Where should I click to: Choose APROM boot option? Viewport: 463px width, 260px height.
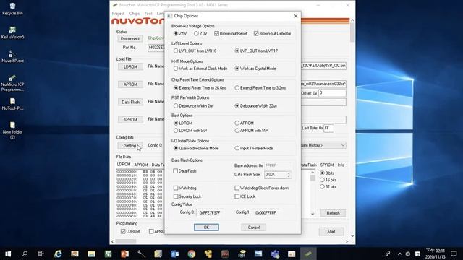coord(245,123)
